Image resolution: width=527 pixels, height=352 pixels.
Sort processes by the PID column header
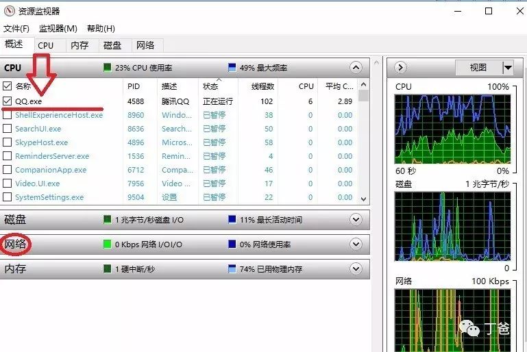point(134,86)
